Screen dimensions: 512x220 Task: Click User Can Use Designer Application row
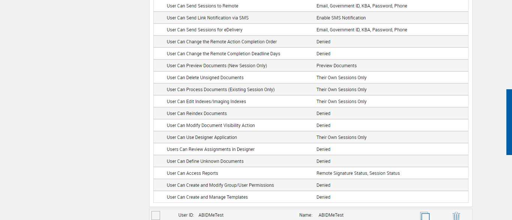click(x=202, y=137)
